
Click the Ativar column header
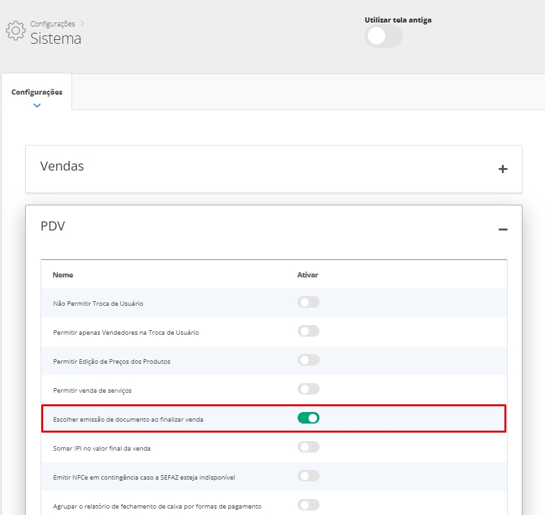click(307, 275)
